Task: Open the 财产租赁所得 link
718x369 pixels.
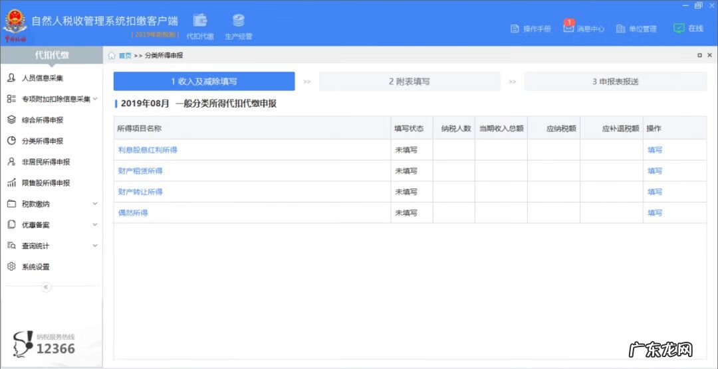Action: click(140, 171)
